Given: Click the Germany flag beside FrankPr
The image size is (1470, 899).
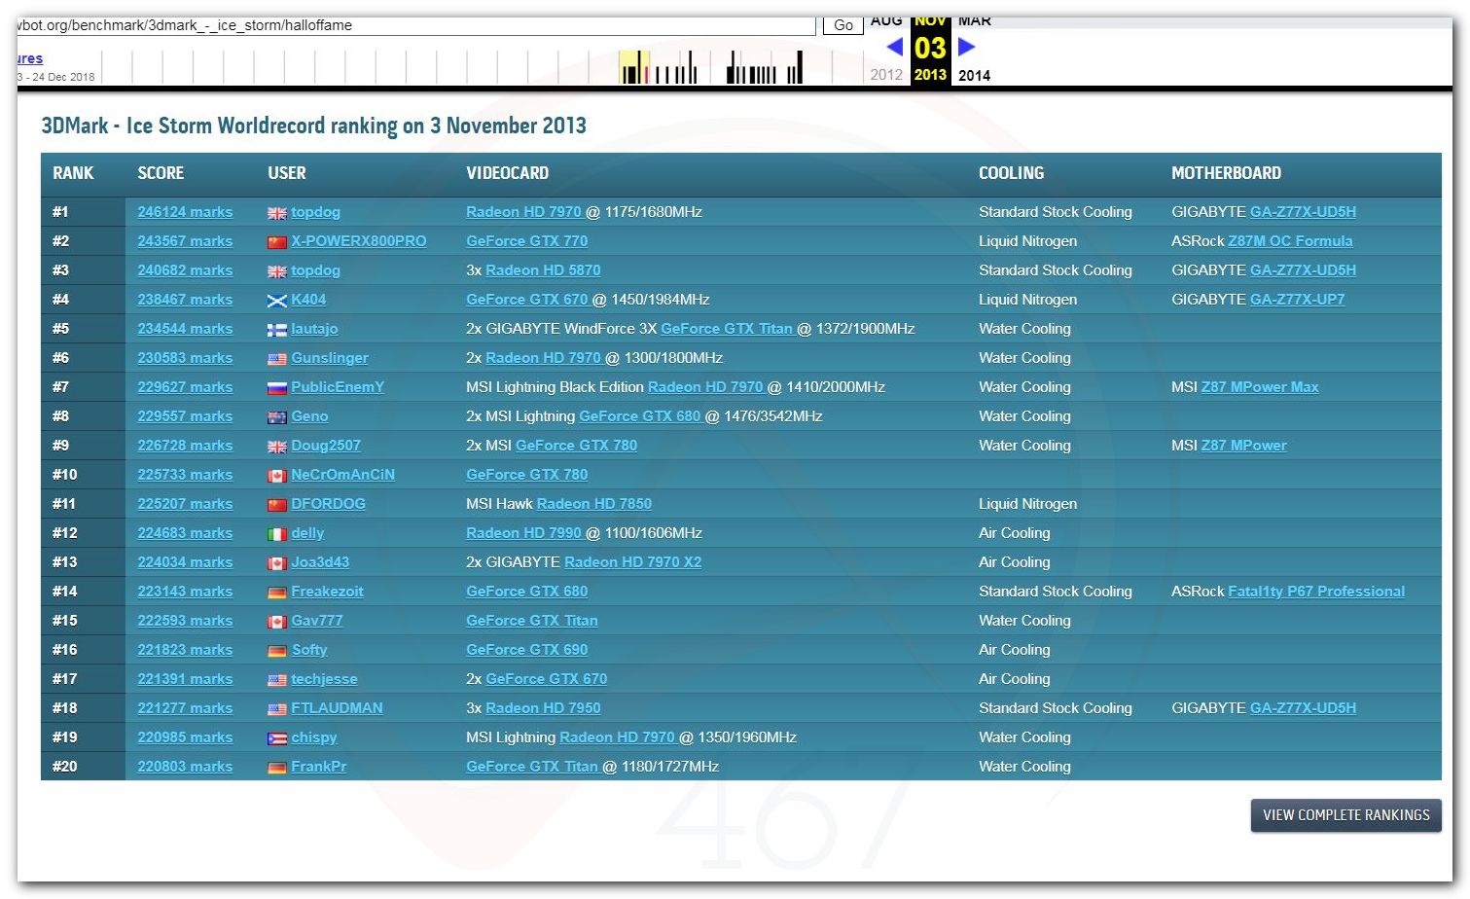Looking at the screenshot, I should click(x=276, y=768).
